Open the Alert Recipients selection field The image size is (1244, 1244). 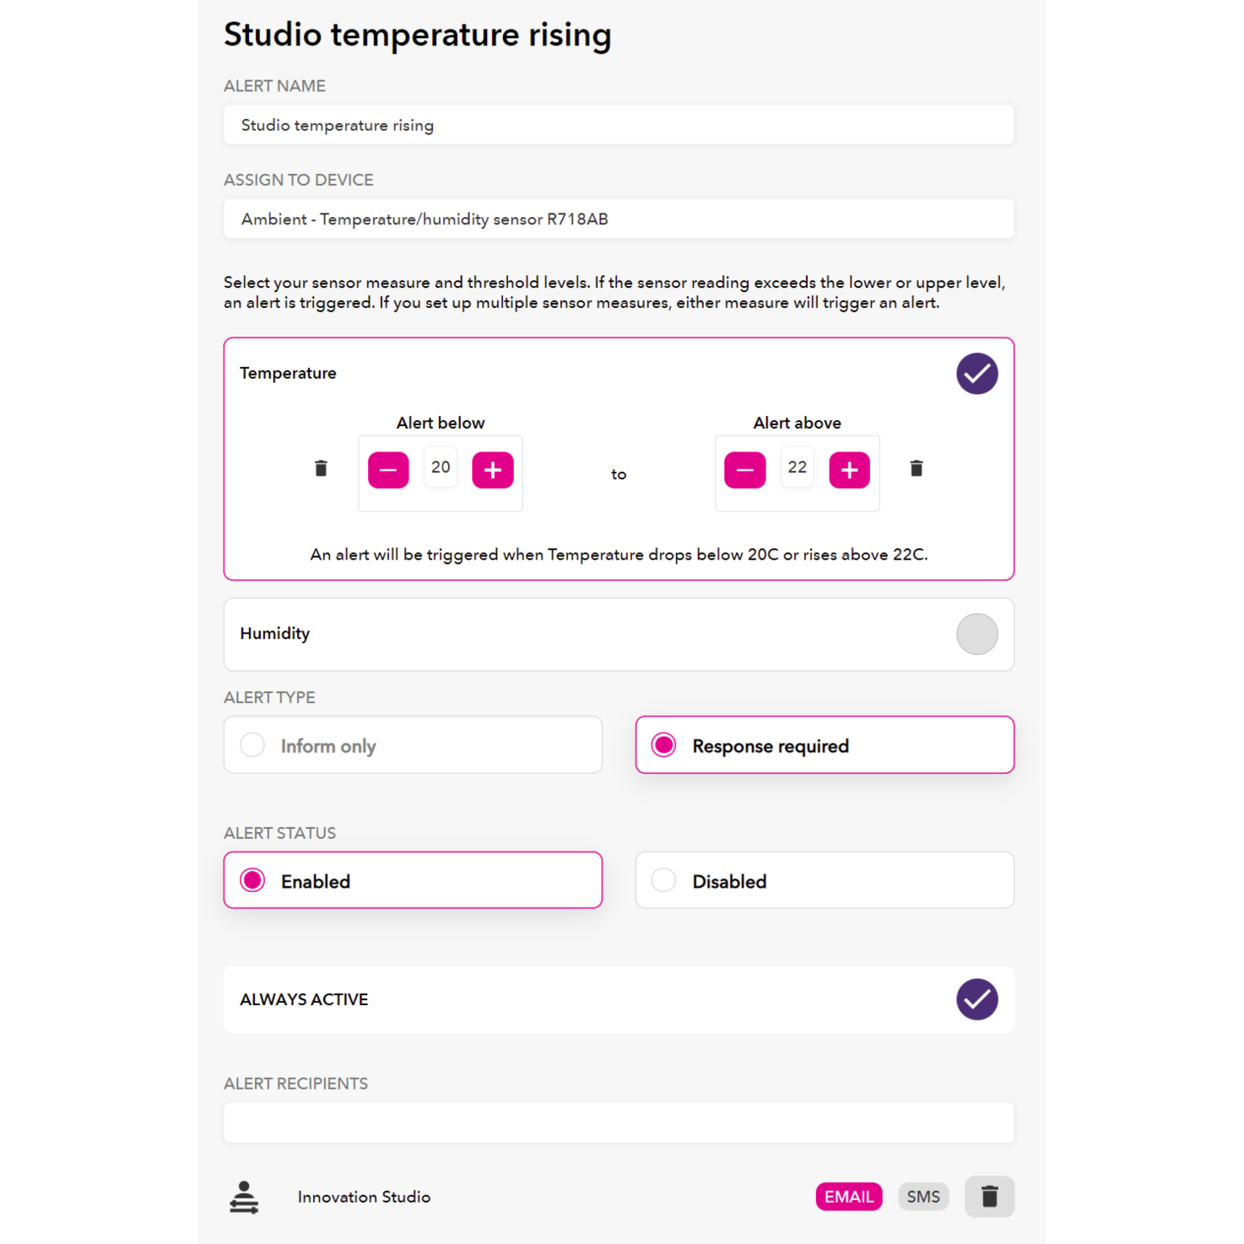(619, 1122)
